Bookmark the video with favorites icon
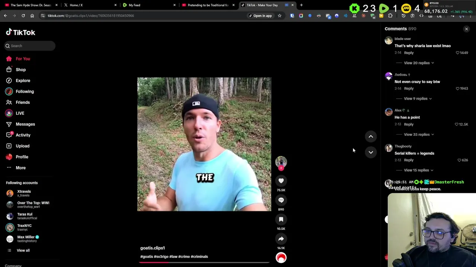Viewport: 476px width, 267px height. coord(281,219)
